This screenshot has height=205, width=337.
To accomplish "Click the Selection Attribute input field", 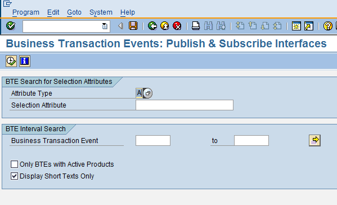I will (185, 105).
